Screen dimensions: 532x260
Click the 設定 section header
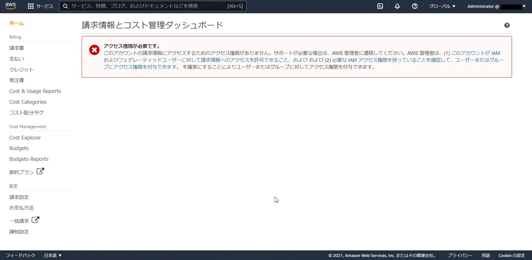[14, 186]
